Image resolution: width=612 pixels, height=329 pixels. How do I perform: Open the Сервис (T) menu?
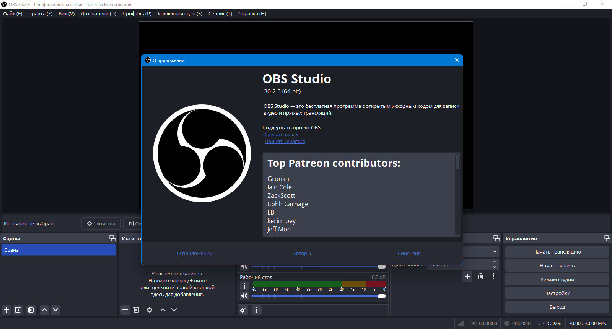(x=220, y=13)
